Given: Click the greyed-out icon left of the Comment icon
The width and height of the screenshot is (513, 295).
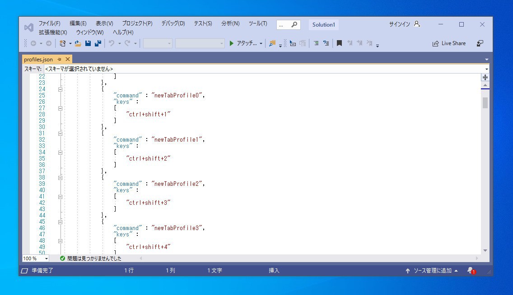Looking at the screenshot, I should (303, 43).
